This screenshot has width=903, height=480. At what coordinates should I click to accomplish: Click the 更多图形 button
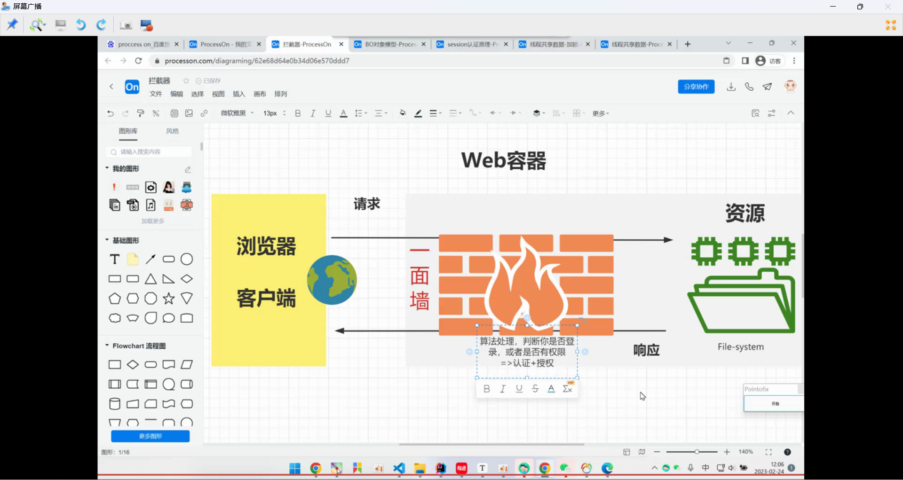[x=150, y=436]
